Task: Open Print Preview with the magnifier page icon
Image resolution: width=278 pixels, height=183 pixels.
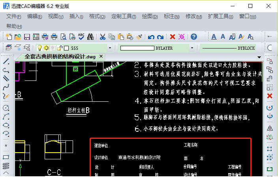Action: click(63, 37)
